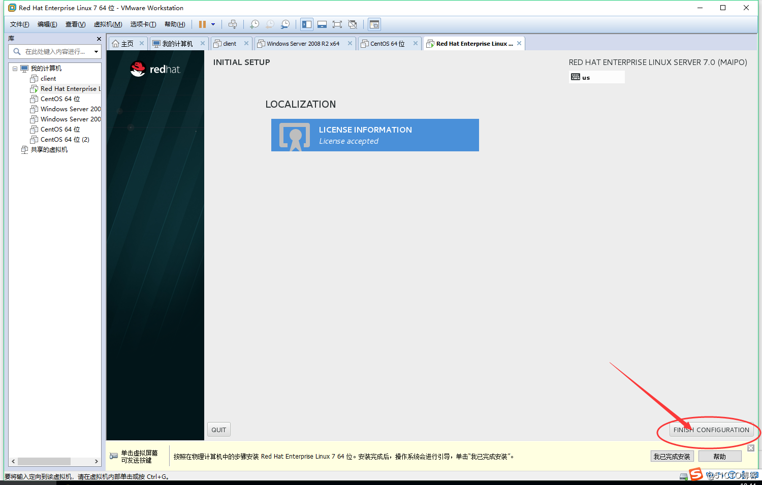Select the CentOS 64 位 (2) library entry
The height and width of the screenshot is (485, 762).
[65, 140]
